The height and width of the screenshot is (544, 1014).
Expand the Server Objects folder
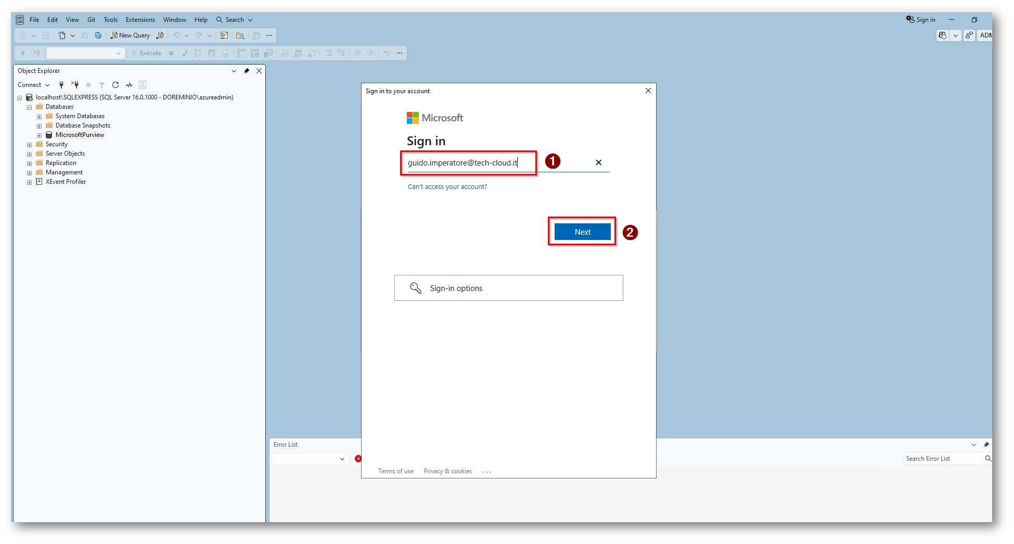pyautogui.click(x=30, y=154)
